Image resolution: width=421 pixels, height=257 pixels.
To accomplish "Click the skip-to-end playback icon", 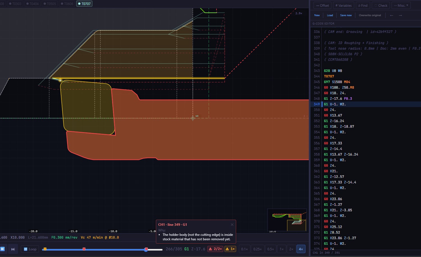I will 13,249.
